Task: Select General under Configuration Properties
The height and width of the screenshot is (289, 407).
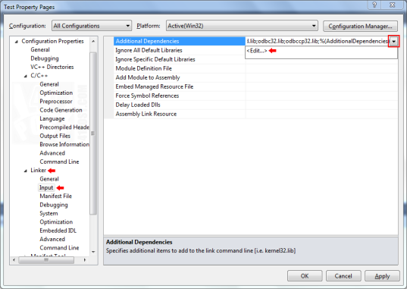Action: coord(40,49)
